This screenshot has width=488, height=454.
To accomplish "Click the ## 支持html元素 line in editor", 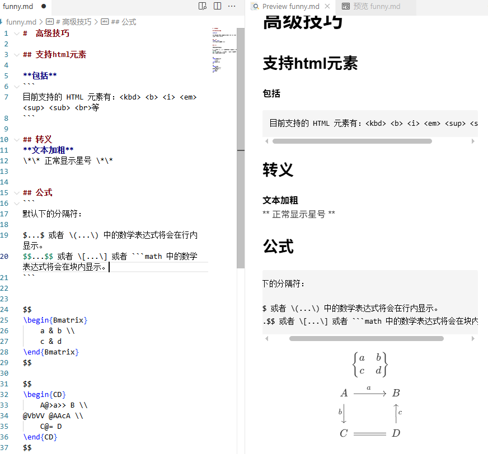I will [54, 55].
